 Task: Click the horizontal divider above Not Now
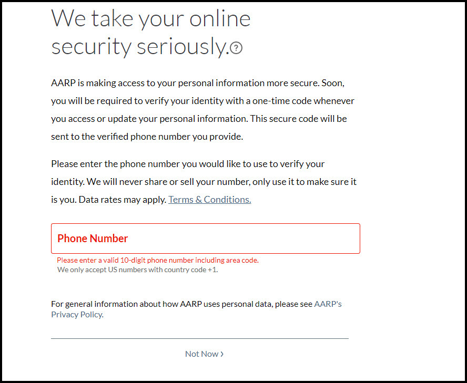[x=200, y=338]
